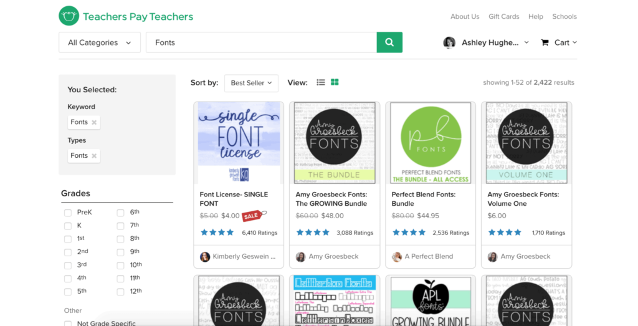Click star rating of GROWING Bundle product
This screenshot has height=326, width=638.
[313, 233]
